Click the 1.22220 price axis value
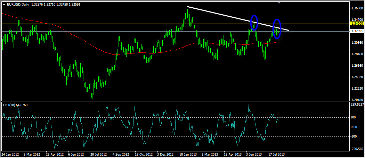 pos(358,89)
